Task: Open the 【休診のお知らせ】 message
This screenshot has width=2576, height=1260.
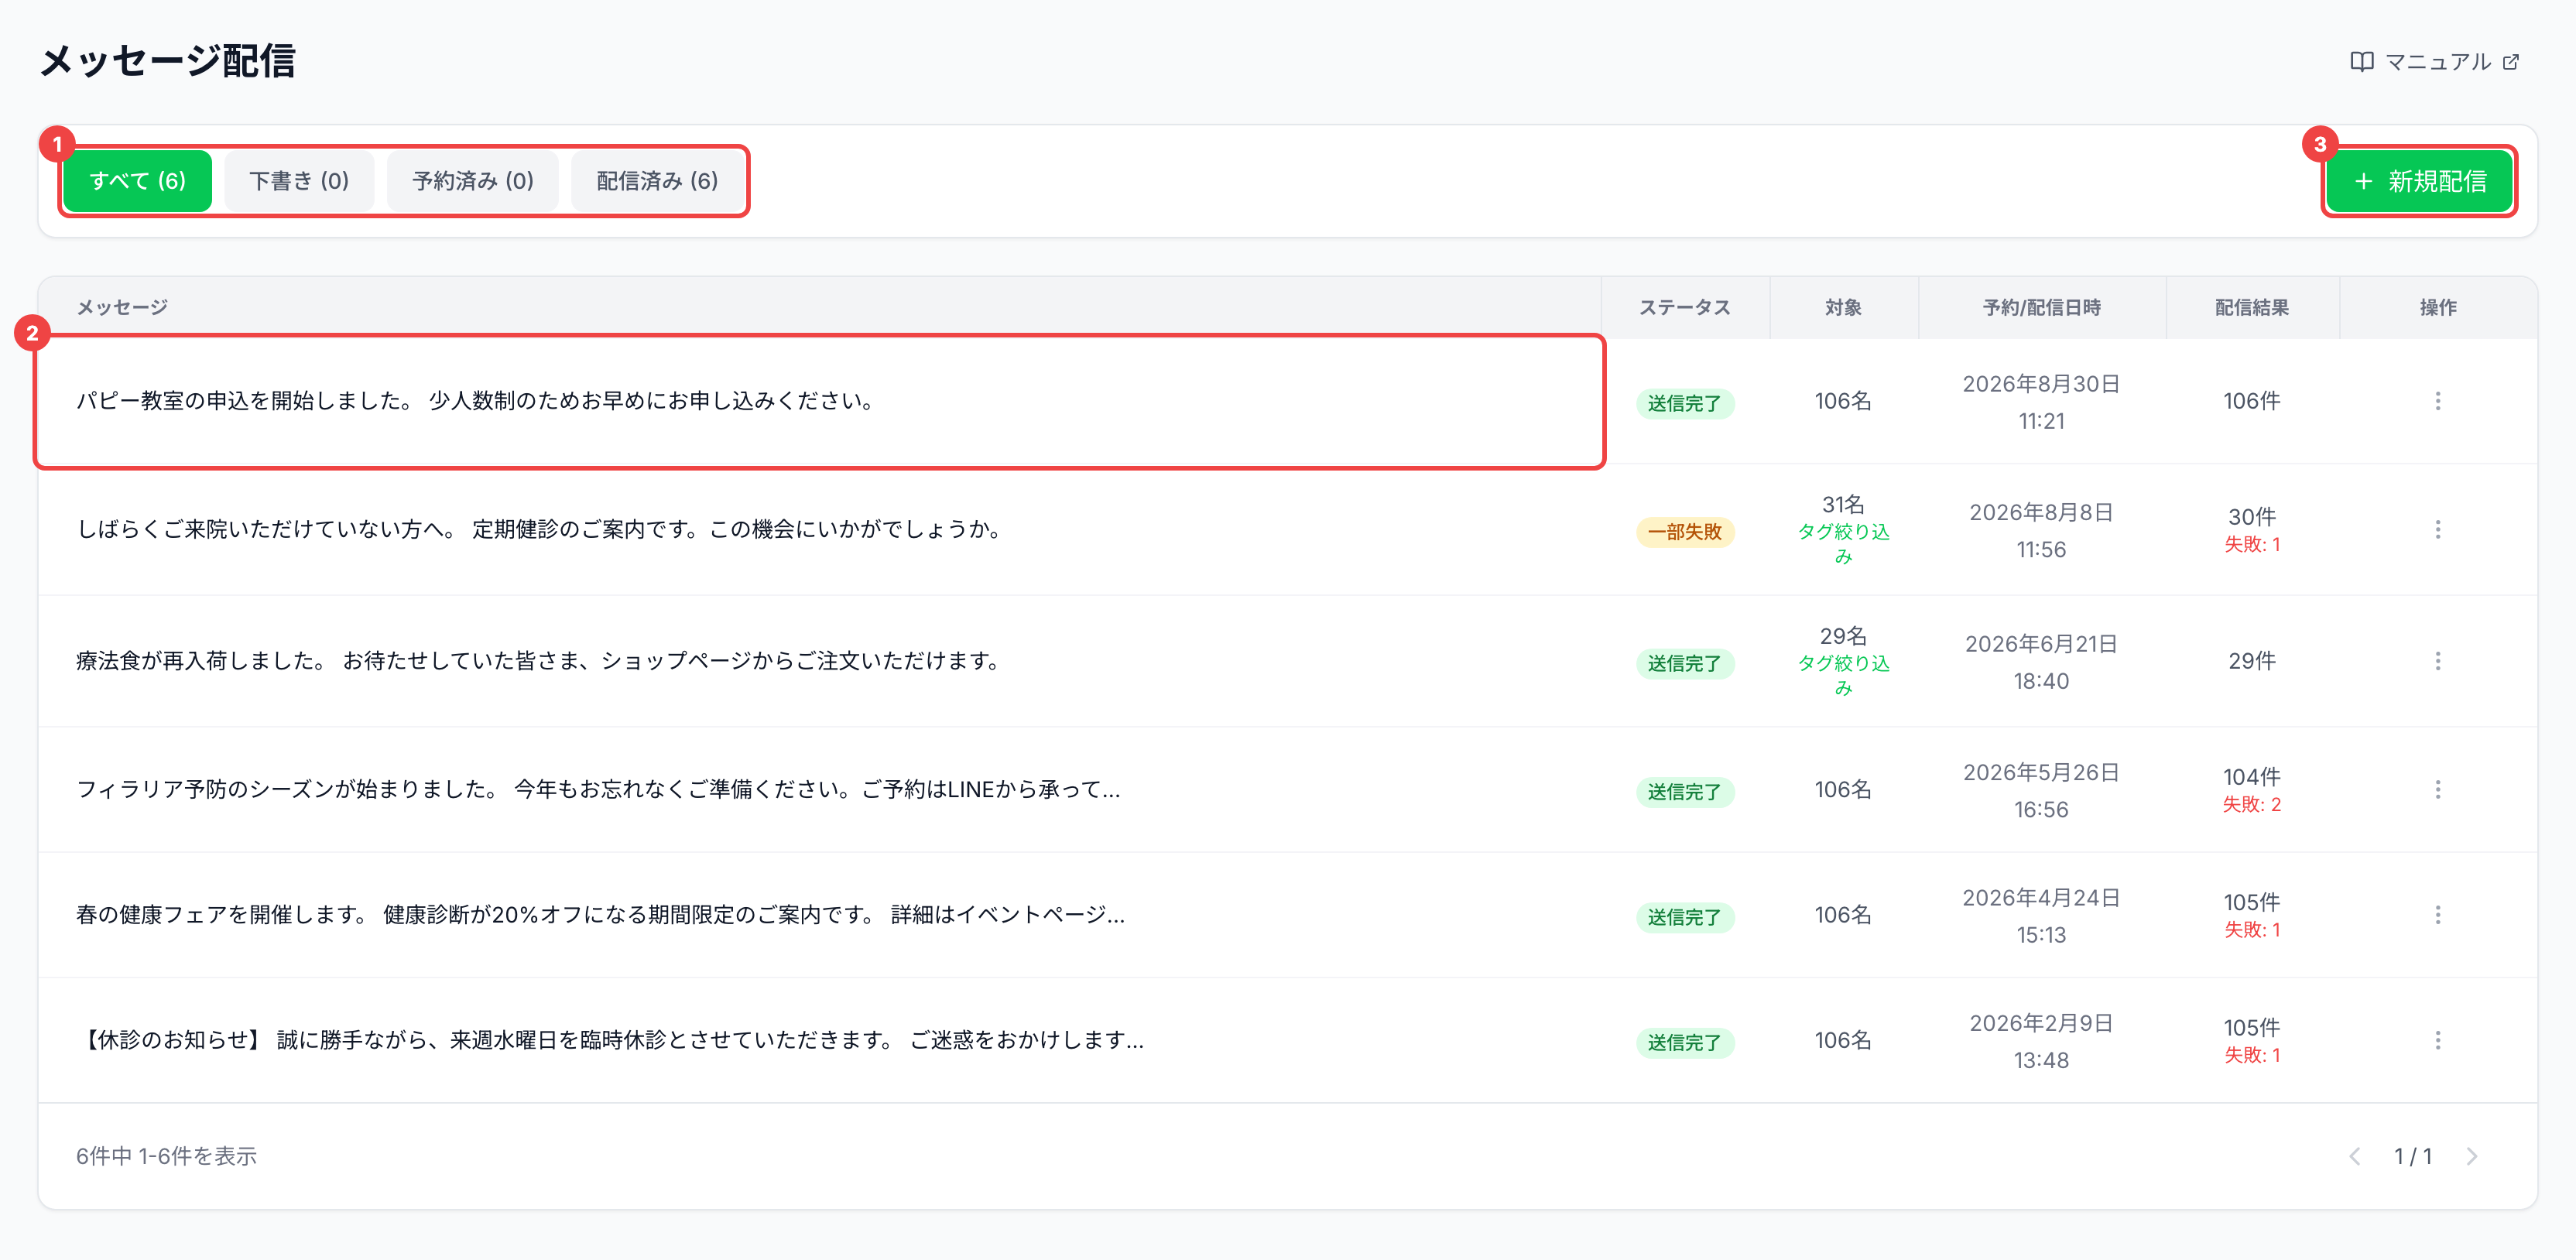Action: point(610,1040)
